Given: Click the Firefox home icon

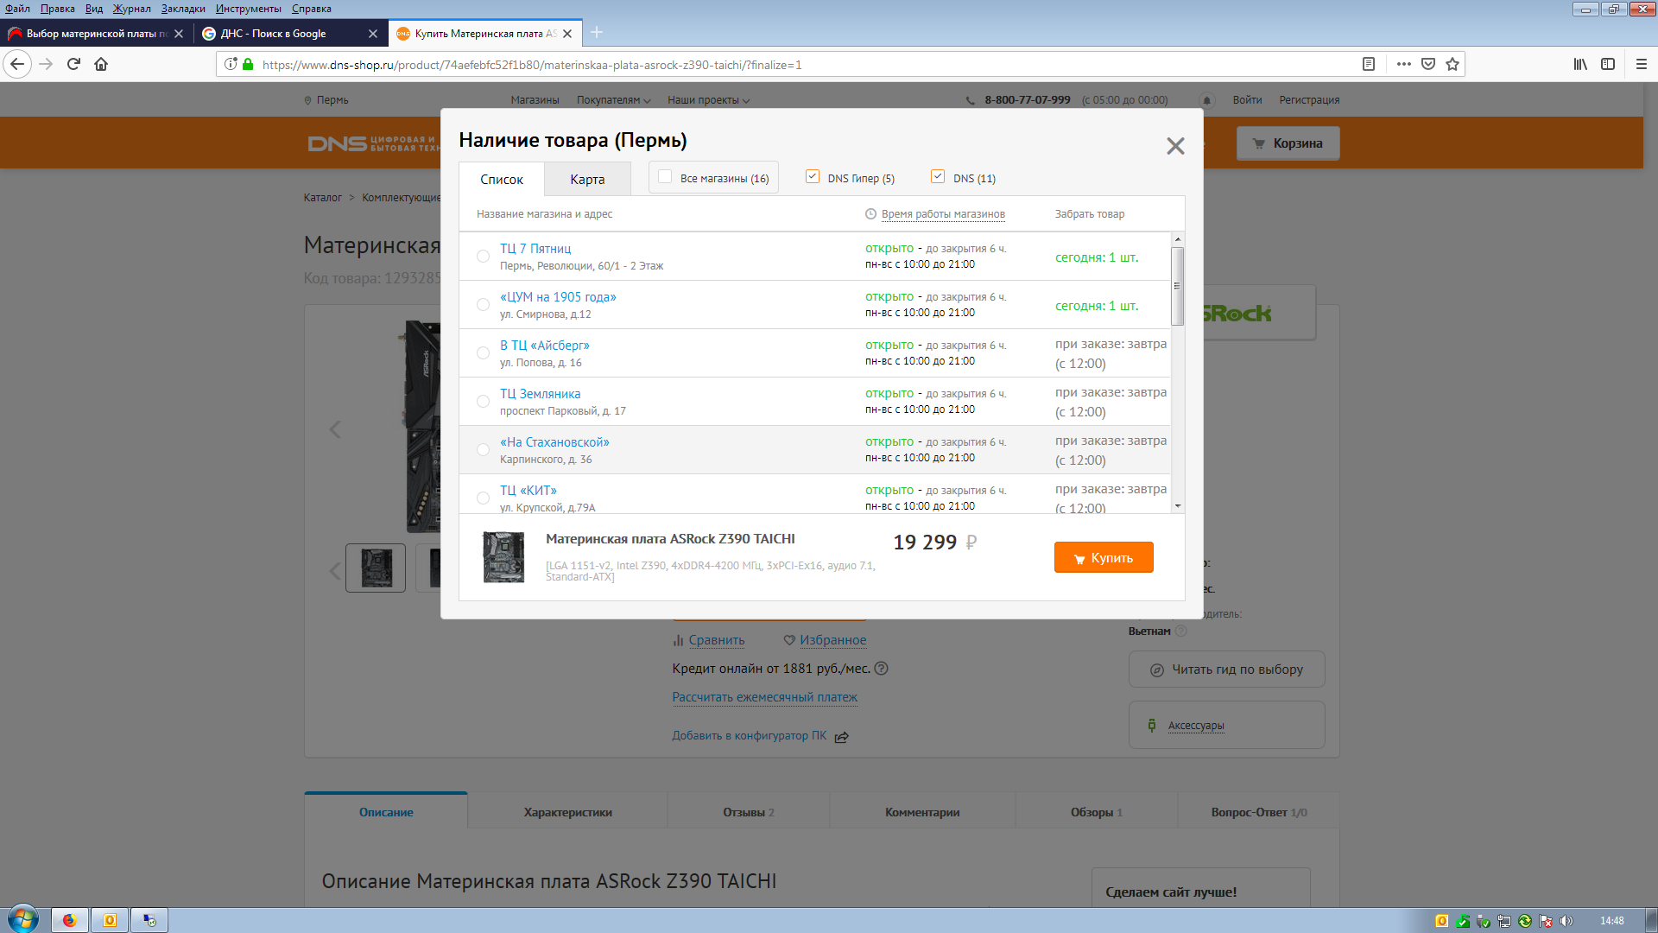Looking at the screenshot, I should click(101, 64).
